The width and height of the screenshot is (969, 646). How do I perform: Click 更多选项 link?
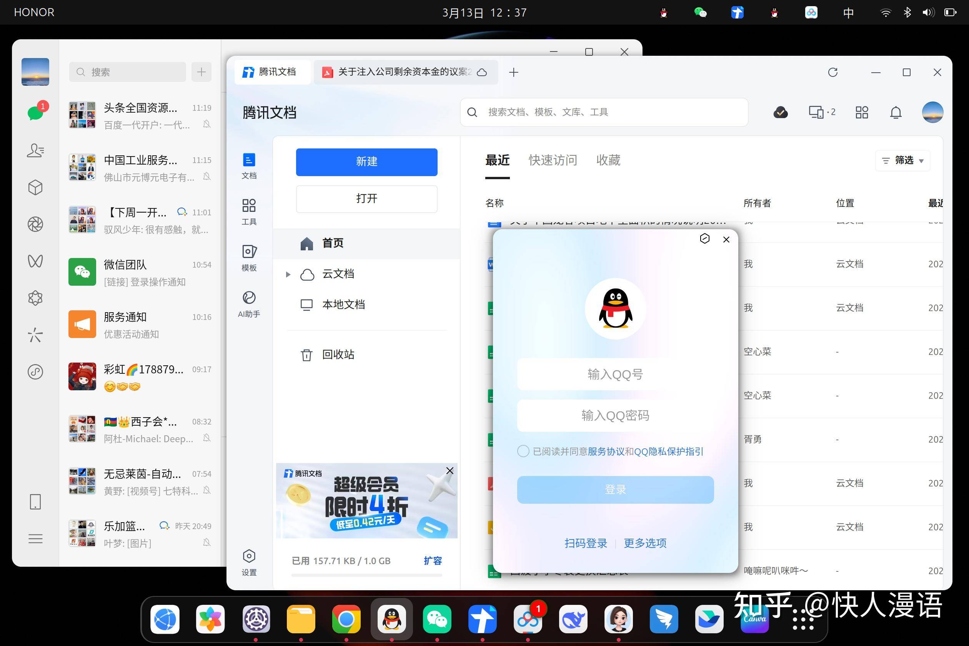(645, 543)
